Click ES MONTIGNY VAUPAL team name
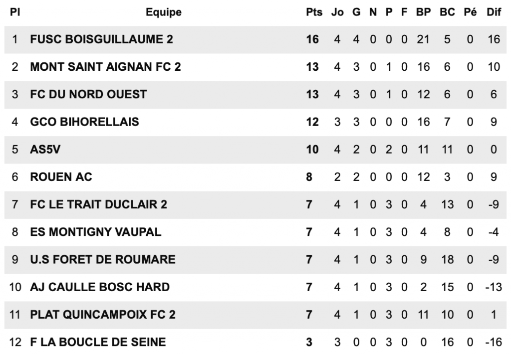The width and height of the screenshot is (511, 354). pyautogui.click(x=96, y=232)
